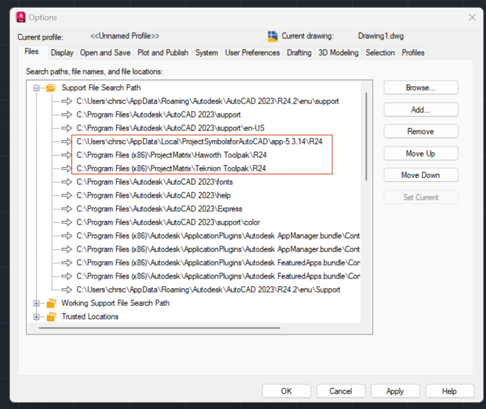Click arrow icon beside support\color path
The width and height of the screenshot is (486, 409).
67,222
